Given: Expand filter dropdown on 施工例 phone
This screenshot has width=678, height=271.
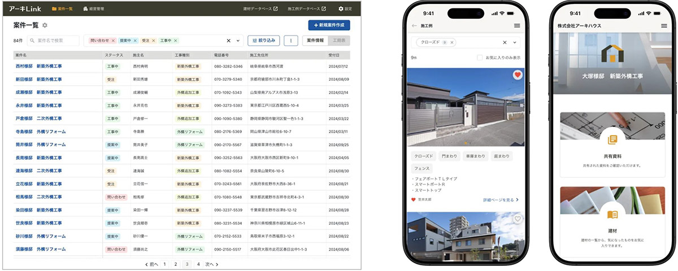Looking at the screenshot, I should pos(515,42).
